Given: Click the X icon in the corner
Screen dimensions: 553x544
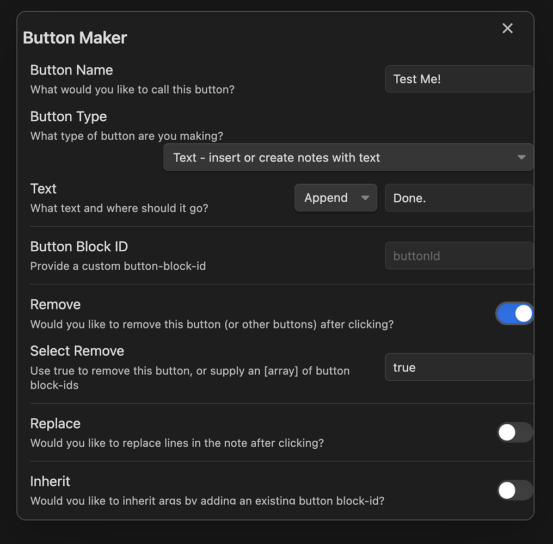Looking at the screenshot, I should tap(507, 28).
